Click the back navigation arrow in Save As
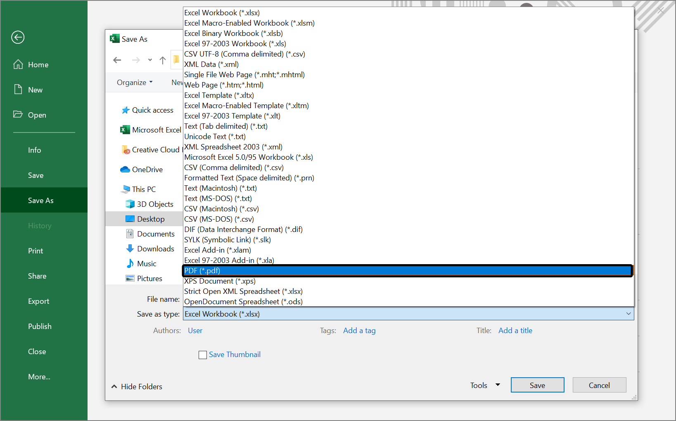This screenshot has height=421, width=676. tap(117, 60)
